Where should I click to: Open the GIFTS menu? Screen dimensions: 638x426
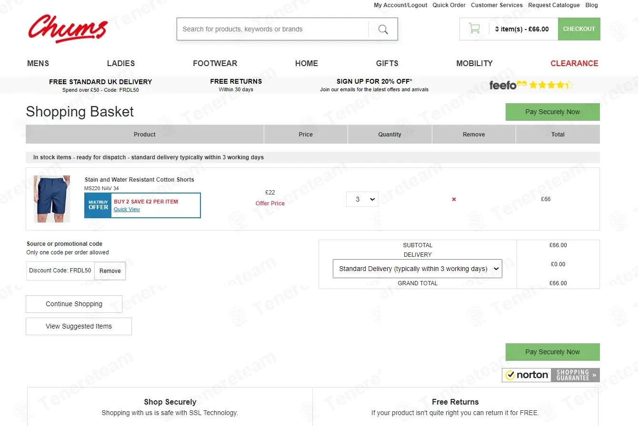387,63
